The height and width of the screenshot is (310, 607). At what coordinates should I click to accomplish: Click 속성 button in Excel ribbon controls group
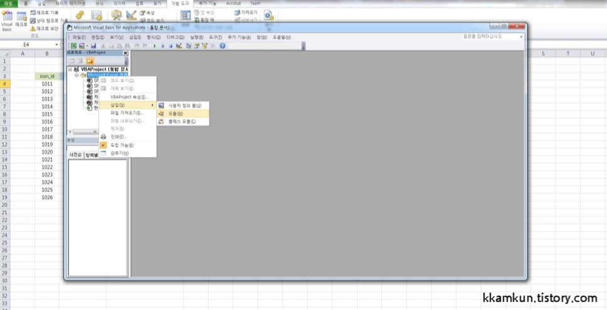[x=147, y=13]
